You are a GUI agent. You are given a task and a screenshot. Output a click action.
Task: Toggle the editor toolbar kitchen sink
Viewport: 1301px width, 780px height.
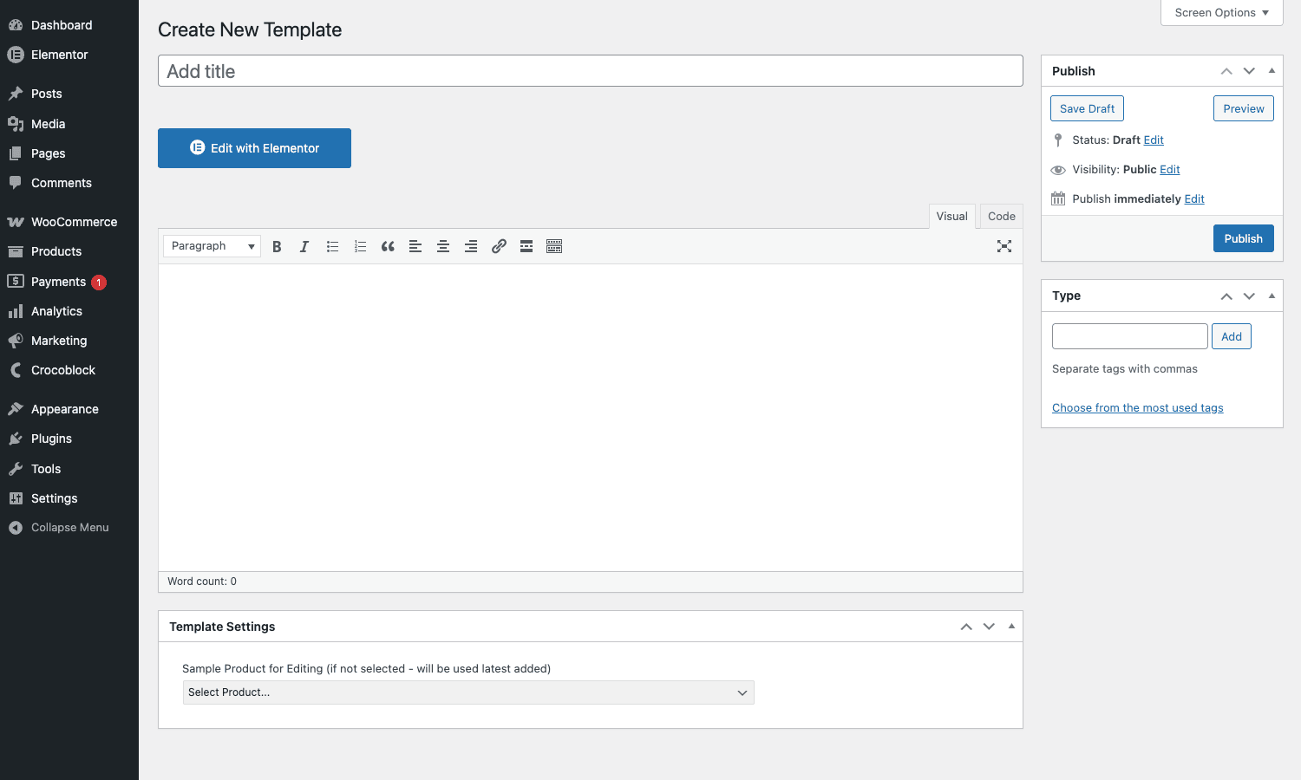pos(554,246)
